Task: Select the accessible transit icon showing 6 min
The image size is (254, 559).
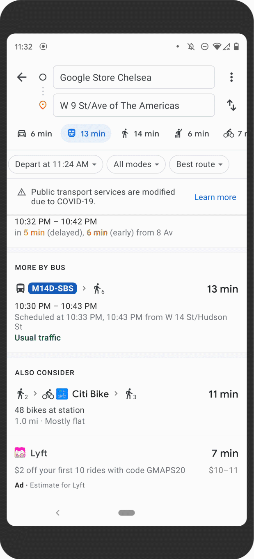Action: [x=178, y=133]
